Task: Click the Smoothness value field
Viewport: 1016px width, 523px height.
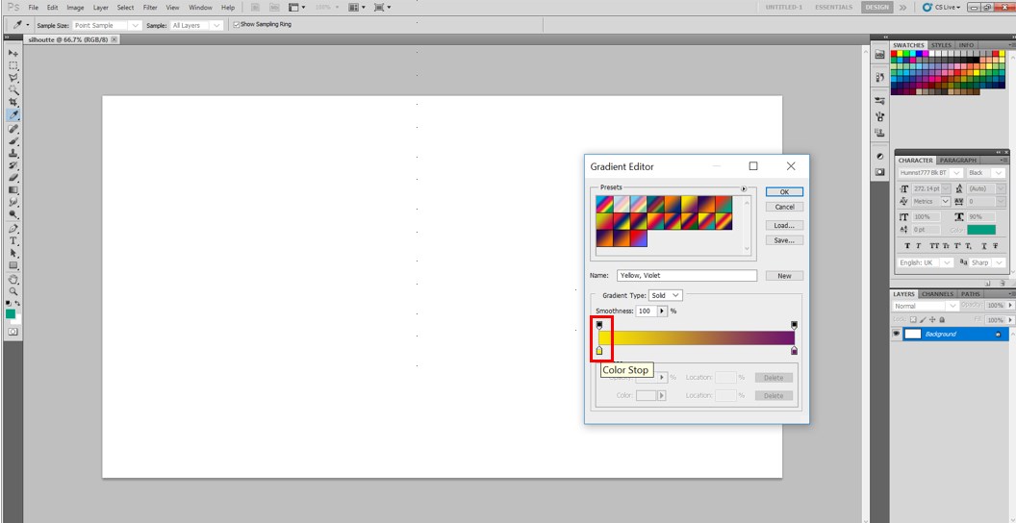Action: click(x=646, y=311)
